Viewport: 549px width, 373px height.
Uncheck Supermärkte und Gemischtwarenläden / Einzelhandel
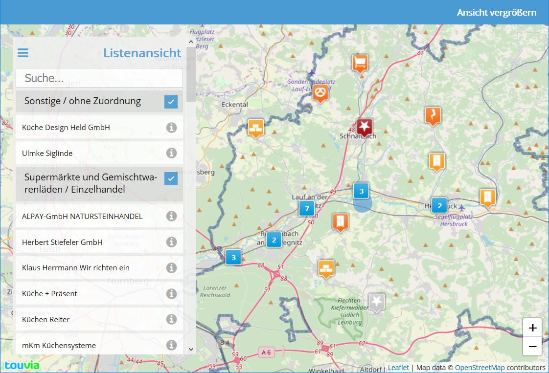[171, 178]
